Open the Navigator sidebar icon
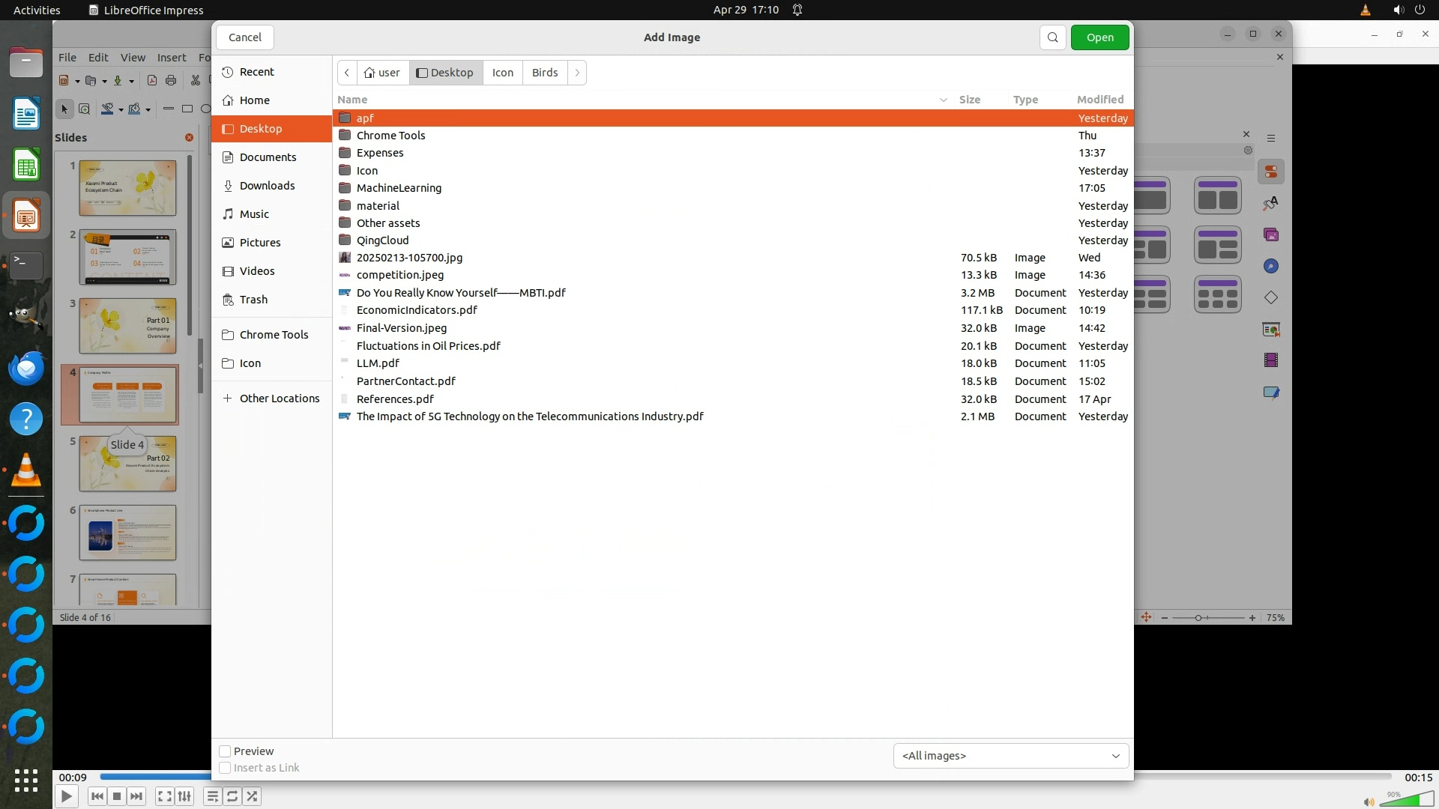This screenshot has height=809, width=1439. click(1271, 267)
